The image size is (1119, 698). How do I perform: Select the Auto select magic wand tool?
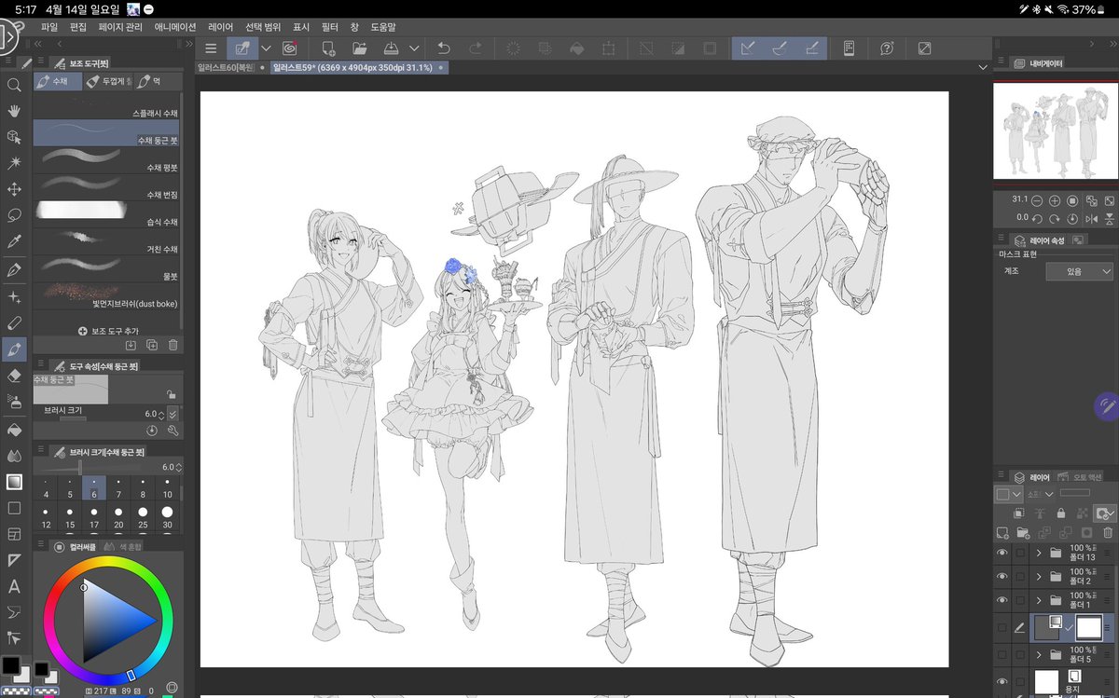click(x=14, y=162)
